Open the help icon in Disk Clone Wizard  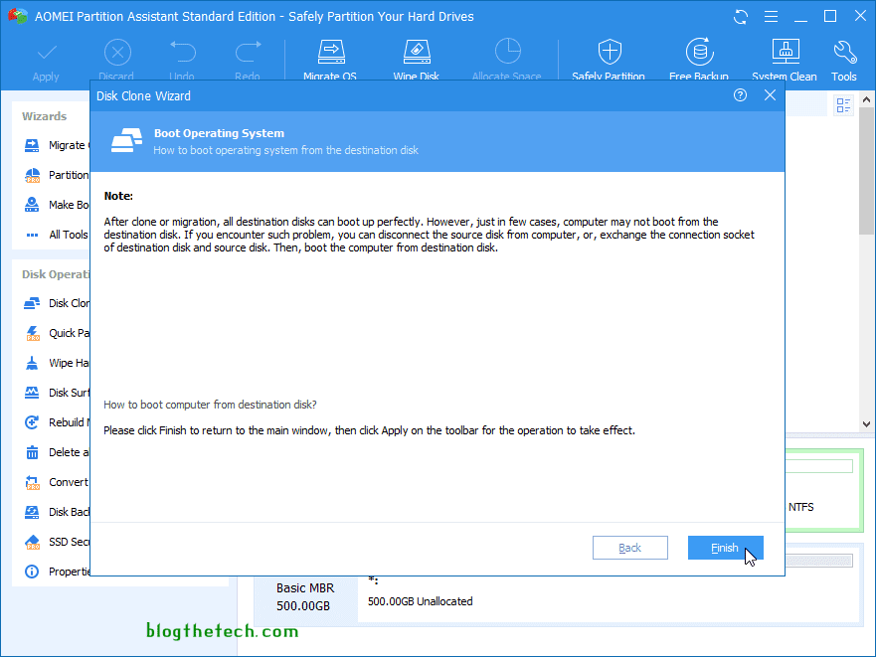[x=740, y=95]
